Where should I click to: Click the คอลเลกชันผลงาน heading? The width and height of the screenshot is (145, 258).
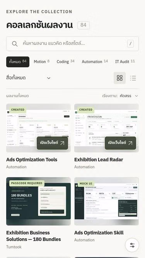pyautogui.click(x=39, y=25)
